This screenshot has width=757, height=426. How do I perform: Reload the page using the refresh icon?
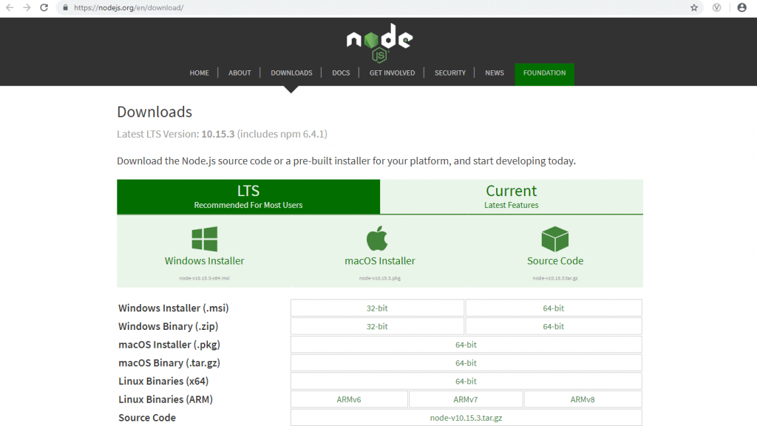[43, 7]
